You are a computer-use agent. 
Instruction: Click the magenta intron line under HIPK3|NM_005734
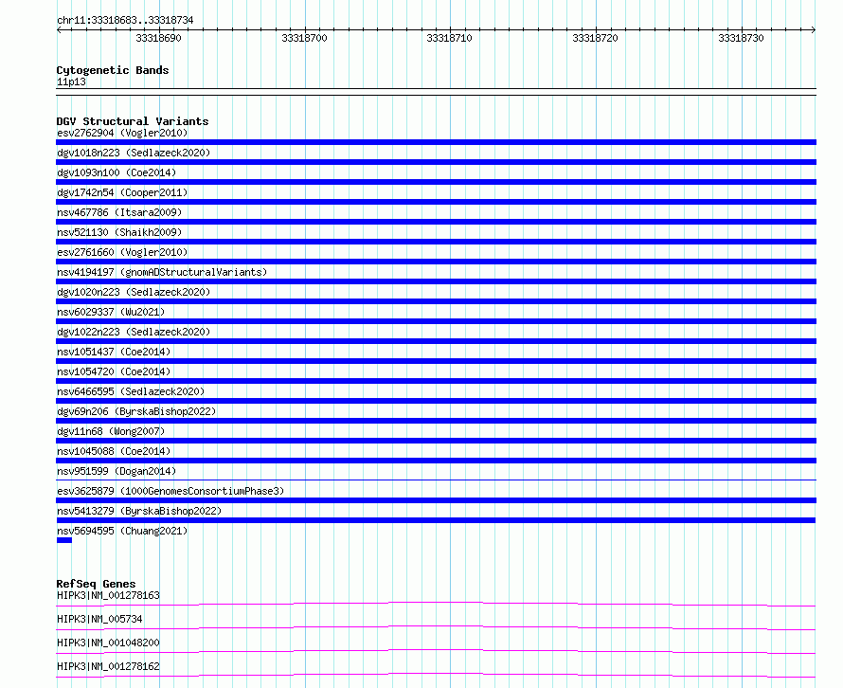click(x=436, y=626)
